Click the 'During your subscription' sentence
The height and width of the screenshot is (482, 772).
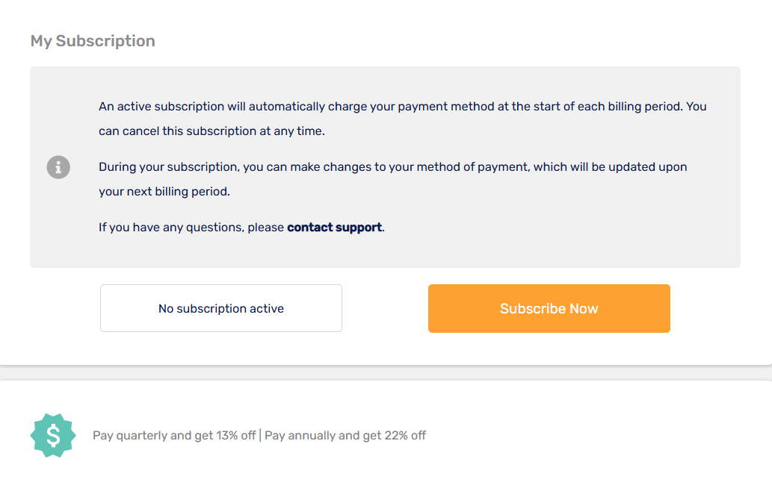click(x=392, y=166)
